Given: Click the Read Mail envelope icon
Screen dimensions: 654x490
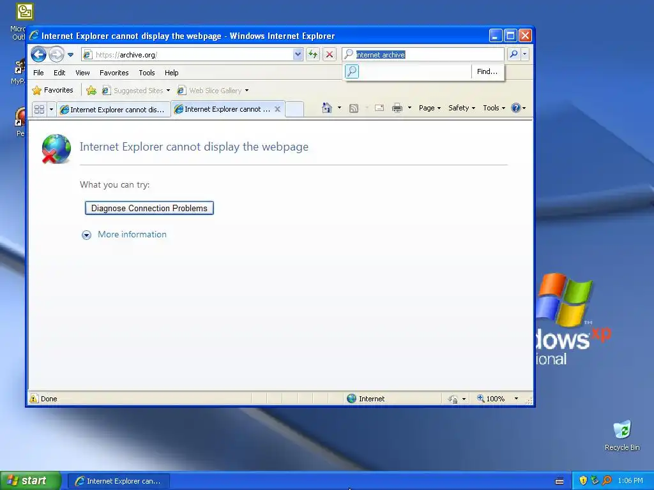Looking at the screenshot, I should coord(379,108).
